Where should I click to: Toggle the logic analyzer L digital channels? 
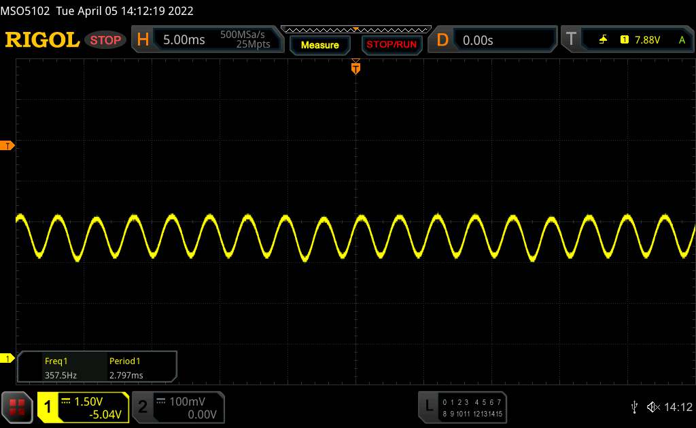464,407
